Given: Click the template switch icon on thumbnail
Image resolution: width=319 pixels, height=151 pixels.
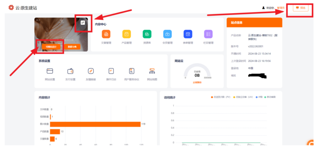Looking at the screenshot, I should point(83,23).
